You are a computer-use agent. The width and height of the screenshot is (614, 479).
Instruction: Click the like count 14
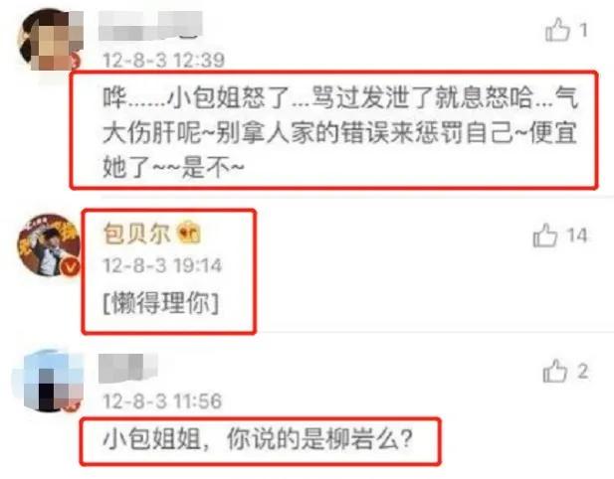[577, 236]
